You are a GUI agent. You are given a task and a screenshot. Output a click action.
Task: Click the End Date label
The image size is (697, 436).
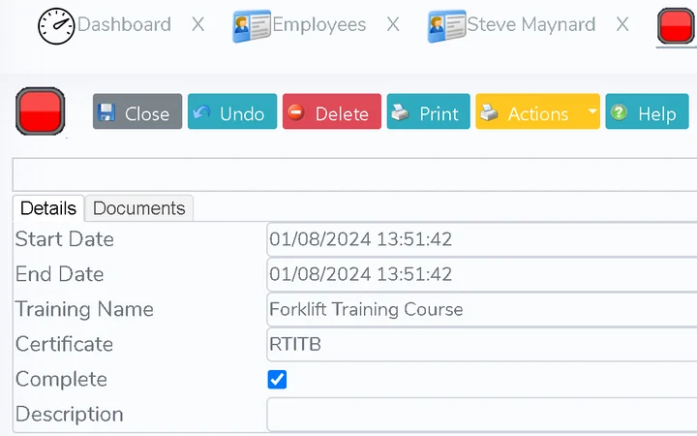point(60,274)
